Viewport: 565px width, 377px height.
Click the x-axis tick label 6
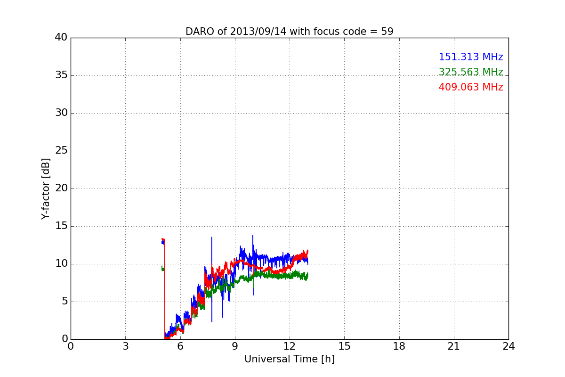click(x=180, y=346)
